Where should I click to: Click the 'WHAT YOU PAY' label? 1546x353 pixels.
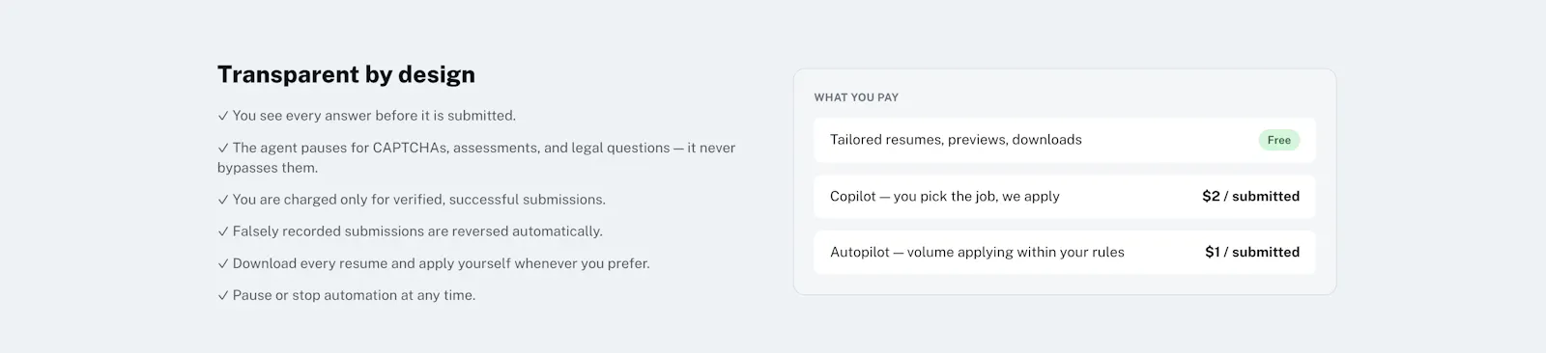point(856,97)
